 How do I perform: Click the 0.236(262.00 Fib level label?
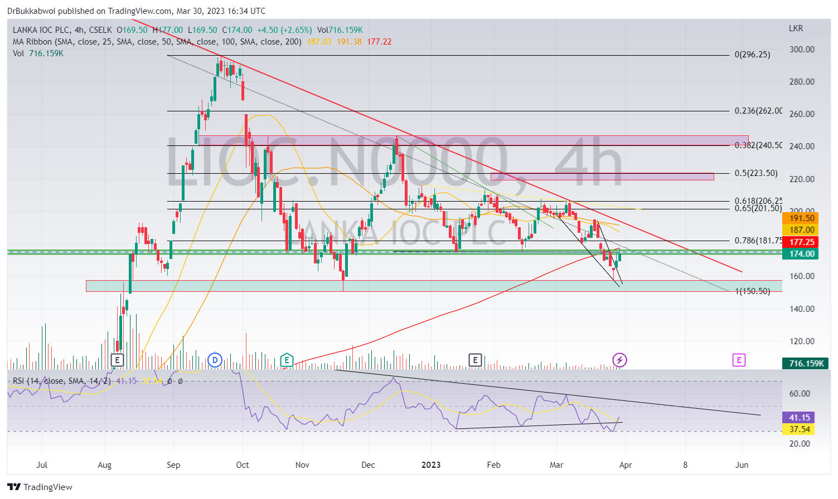pyautogui.click(x=758, y=110)
